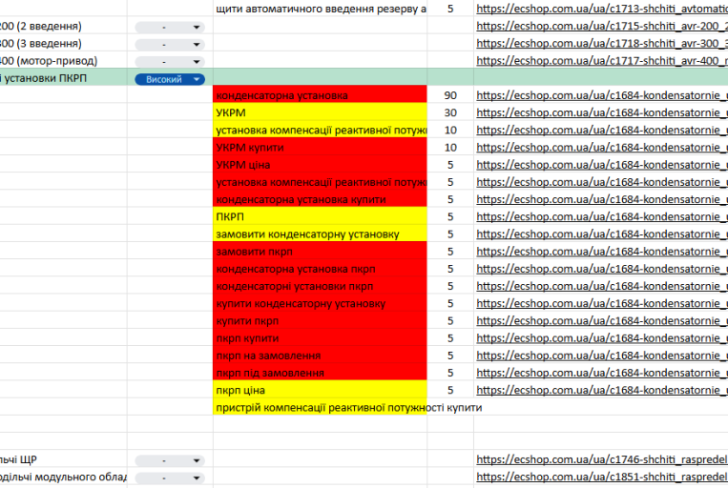Open the blue 'Високий' priority dropdown
Viewport: 728px width, 488px height.
[x=170, y=79]
